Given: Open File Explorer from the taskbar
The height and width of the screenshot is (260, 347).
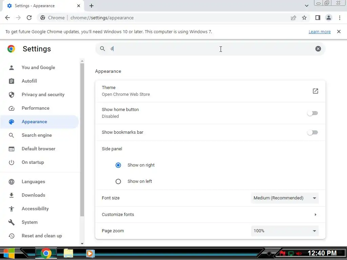Looking at the screenshot, I should (x=68, y=253).
